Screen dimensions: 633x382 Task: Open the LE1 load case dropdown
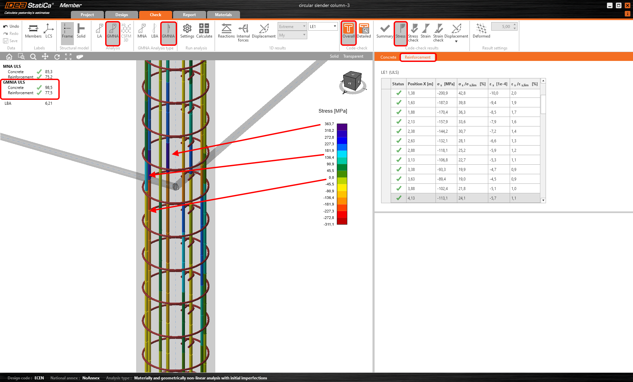[335, 26]
